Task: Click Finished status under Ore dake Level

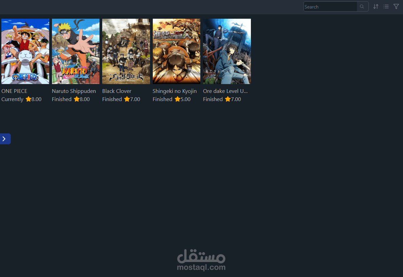Action: click(x=213, y=99)
